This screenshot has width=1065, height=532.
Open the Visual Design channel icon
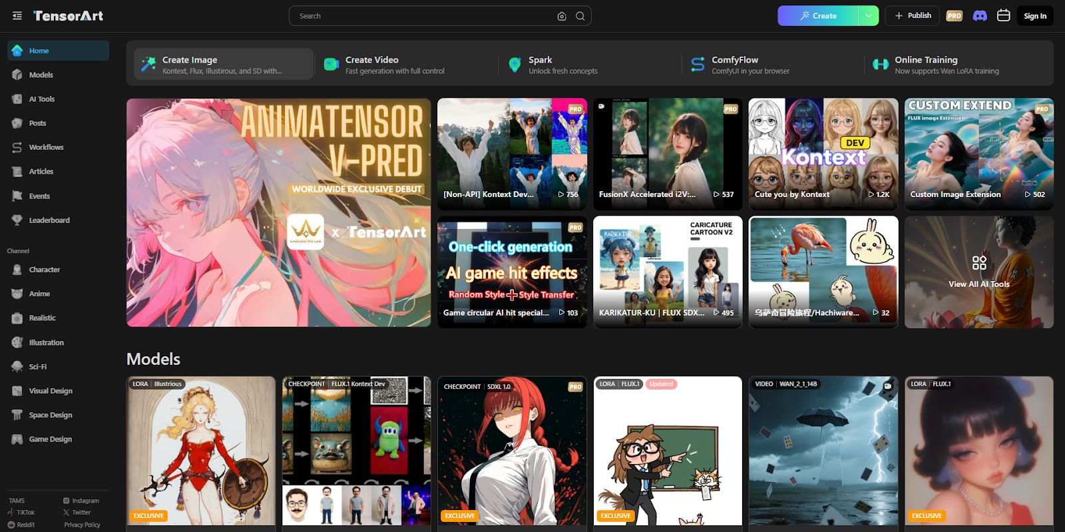click(x=17, y=391)
